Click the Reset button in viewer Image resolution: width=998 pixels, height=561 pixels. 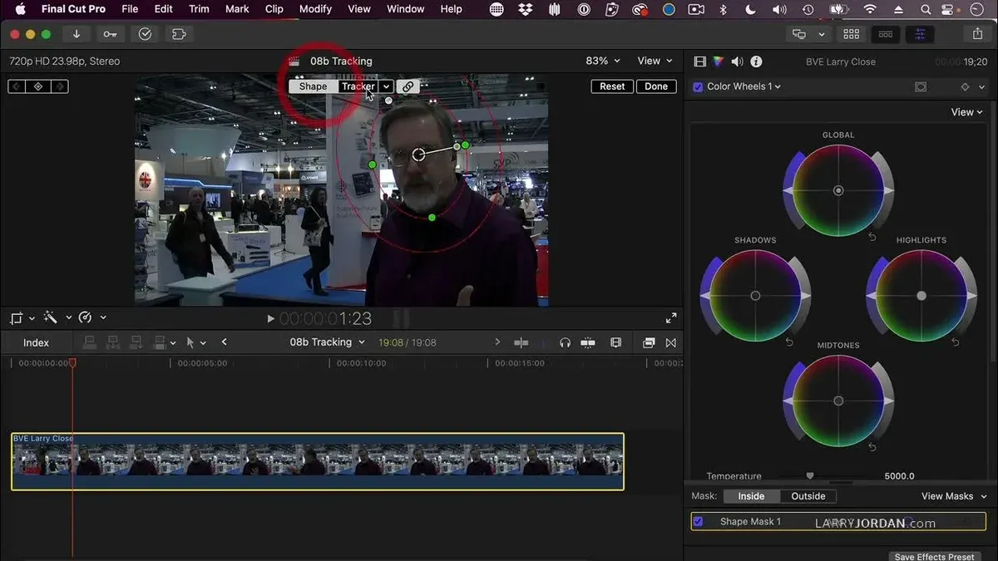click(x=612, y=86)
